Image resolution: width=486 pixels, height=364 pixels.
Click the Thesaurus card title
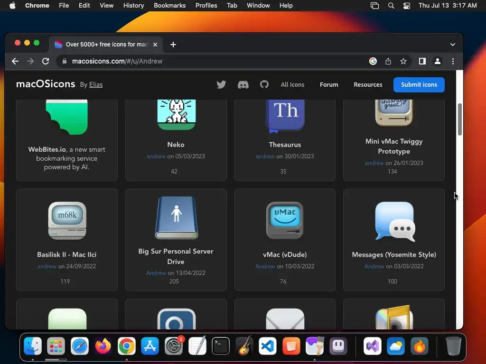click(x=285, y=145)
